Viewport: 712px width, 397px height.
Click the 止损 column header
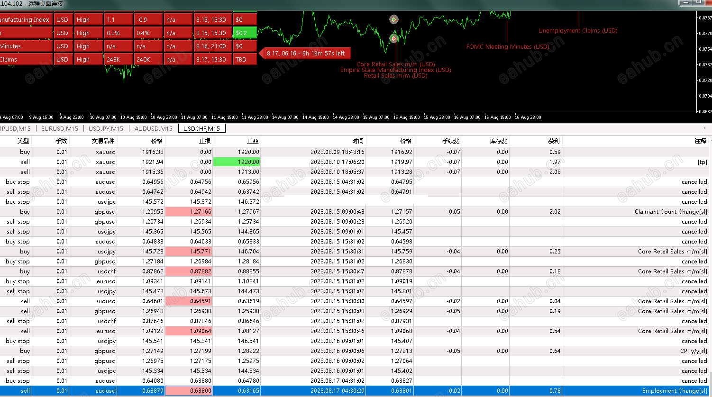tap(205, 141)
